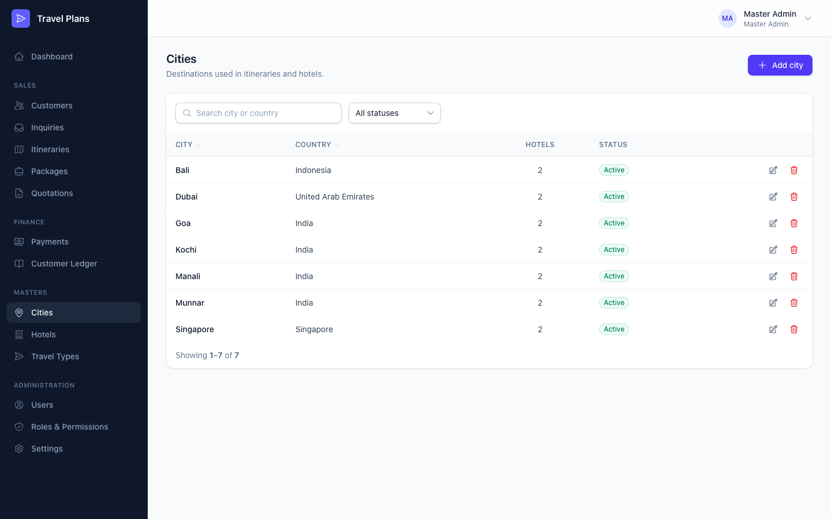
Task: Click the United Arab Emirates cell
Action: coord(335,197)
